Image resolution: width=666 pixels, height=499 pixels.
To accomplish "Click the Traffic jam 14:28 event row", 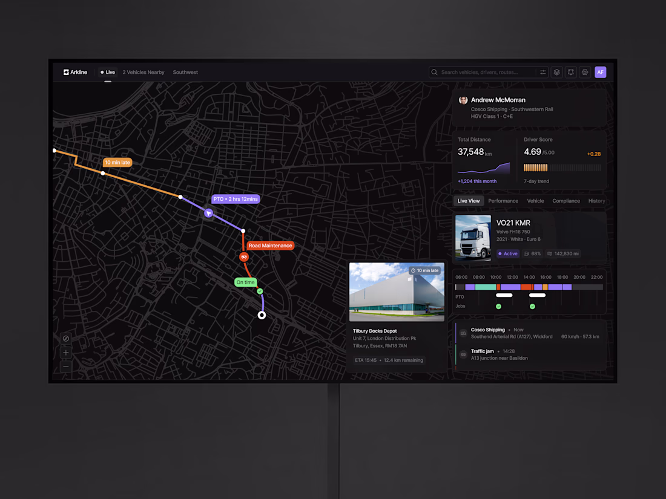I will click(x=530, y=354).
